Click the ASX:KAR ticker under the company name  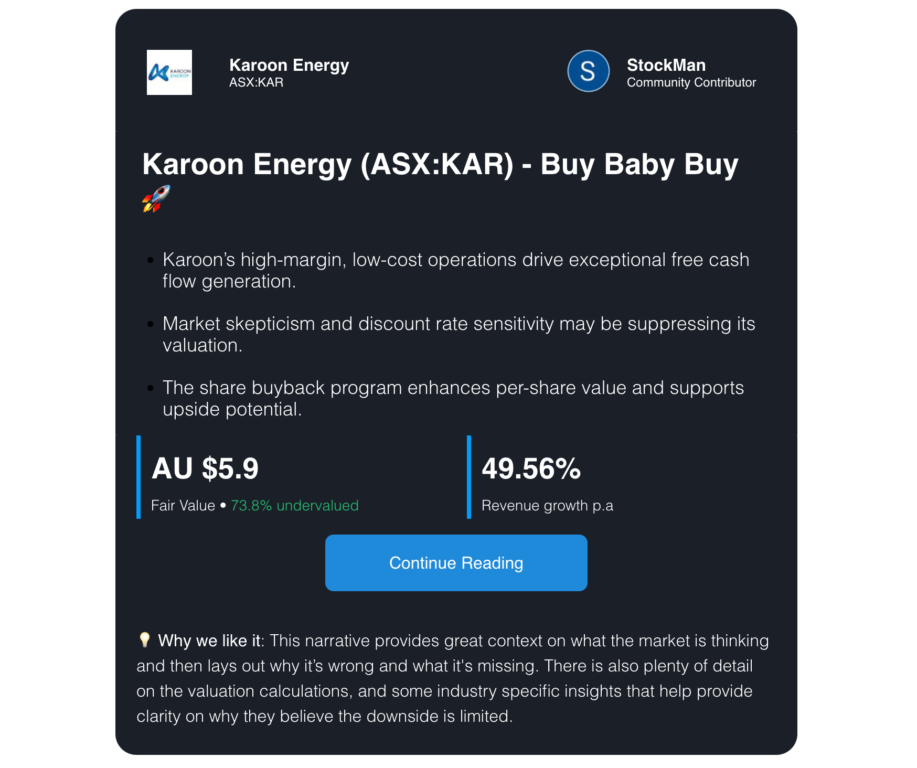tap(256, 82)
